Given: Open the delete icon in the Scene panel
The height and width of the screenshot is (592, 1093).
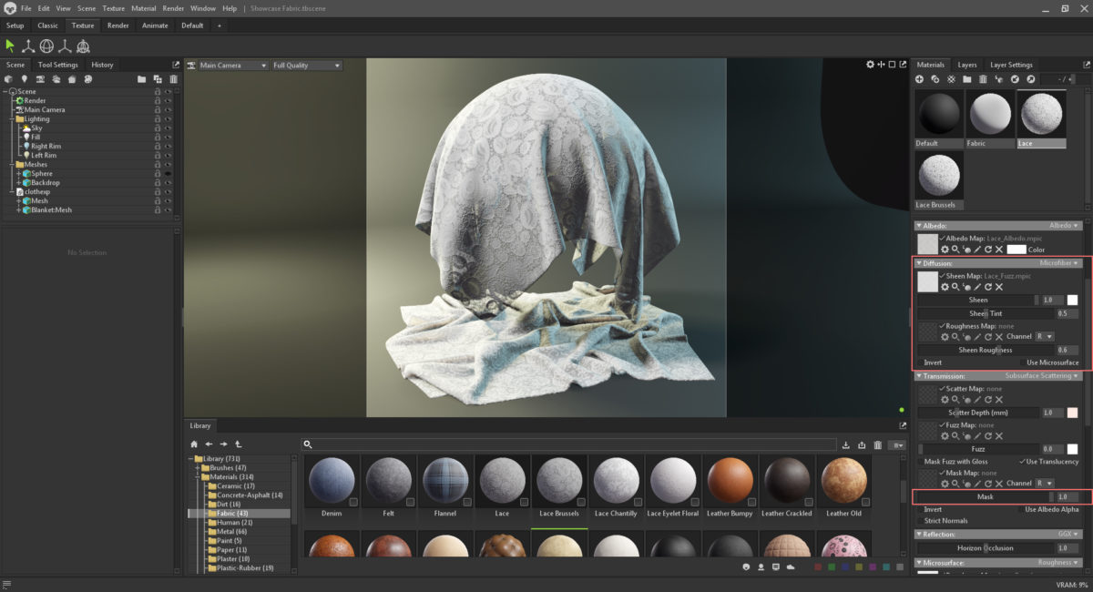Looking at the screenshot, I should [173, 79].
